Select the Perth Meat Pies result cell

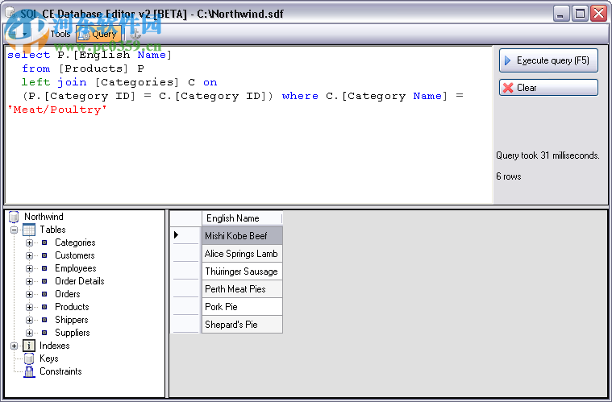coord(242,289)
